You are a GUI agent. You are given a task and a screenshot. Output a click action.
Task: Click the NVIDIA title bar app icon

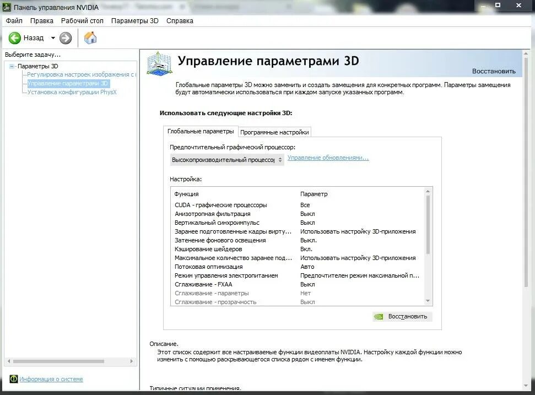(x=7, y=7)
